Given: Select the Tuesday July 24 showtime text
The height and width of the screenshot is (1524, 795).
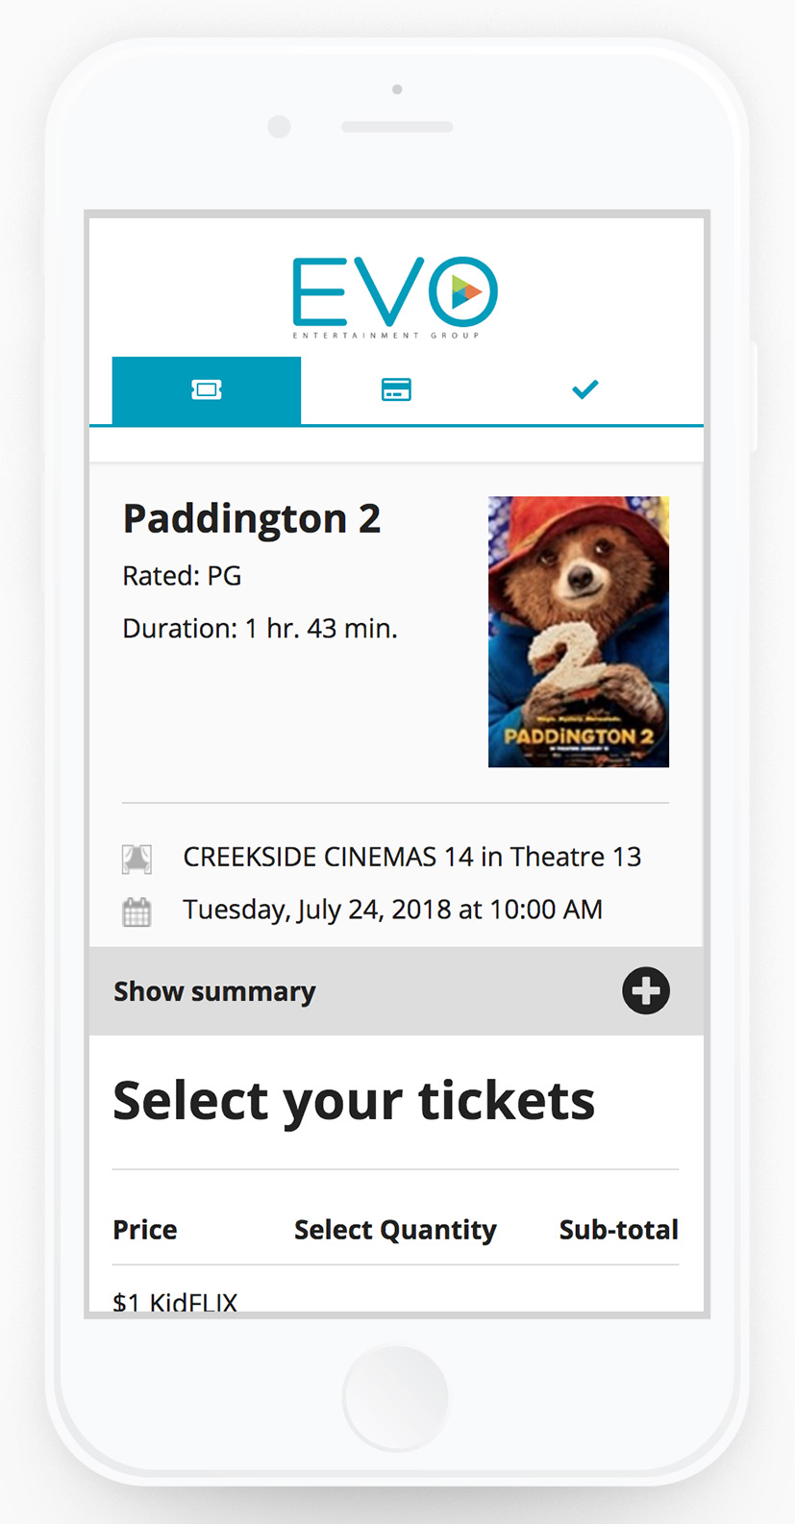Looking at the screenshot, I should click(x=391, y=910).
